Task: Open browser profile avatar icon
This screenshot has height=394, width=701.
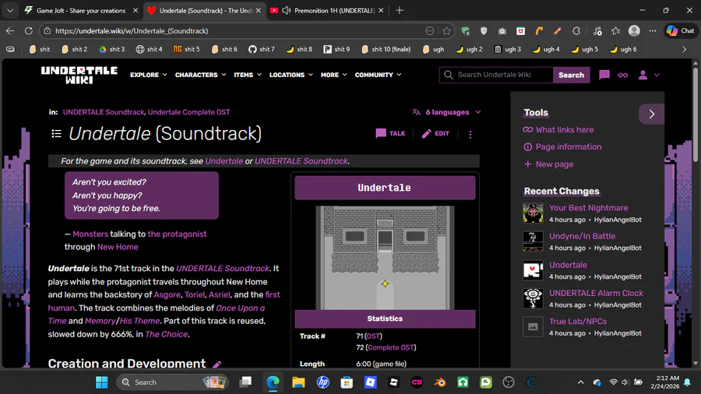Action: click(x=634, y=31)
